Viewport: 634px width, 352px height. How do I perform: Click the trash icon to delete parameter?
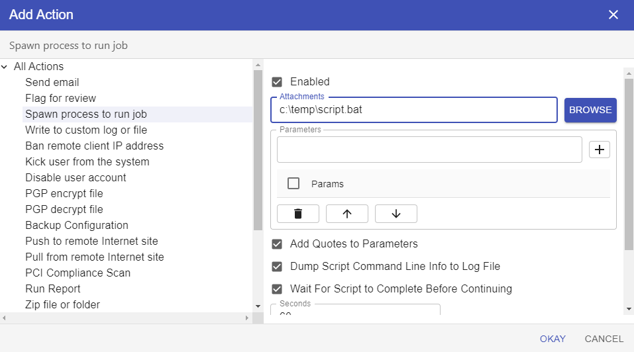[x=298, y=214]
